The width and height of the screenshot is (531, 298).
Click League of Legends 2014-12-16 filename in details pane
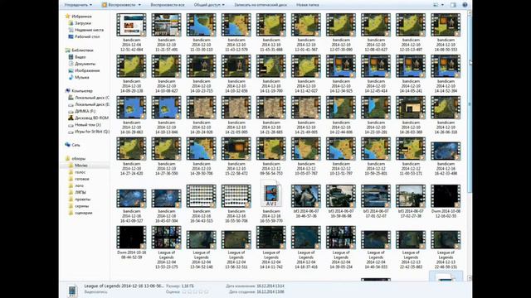[x=124, y=286]
